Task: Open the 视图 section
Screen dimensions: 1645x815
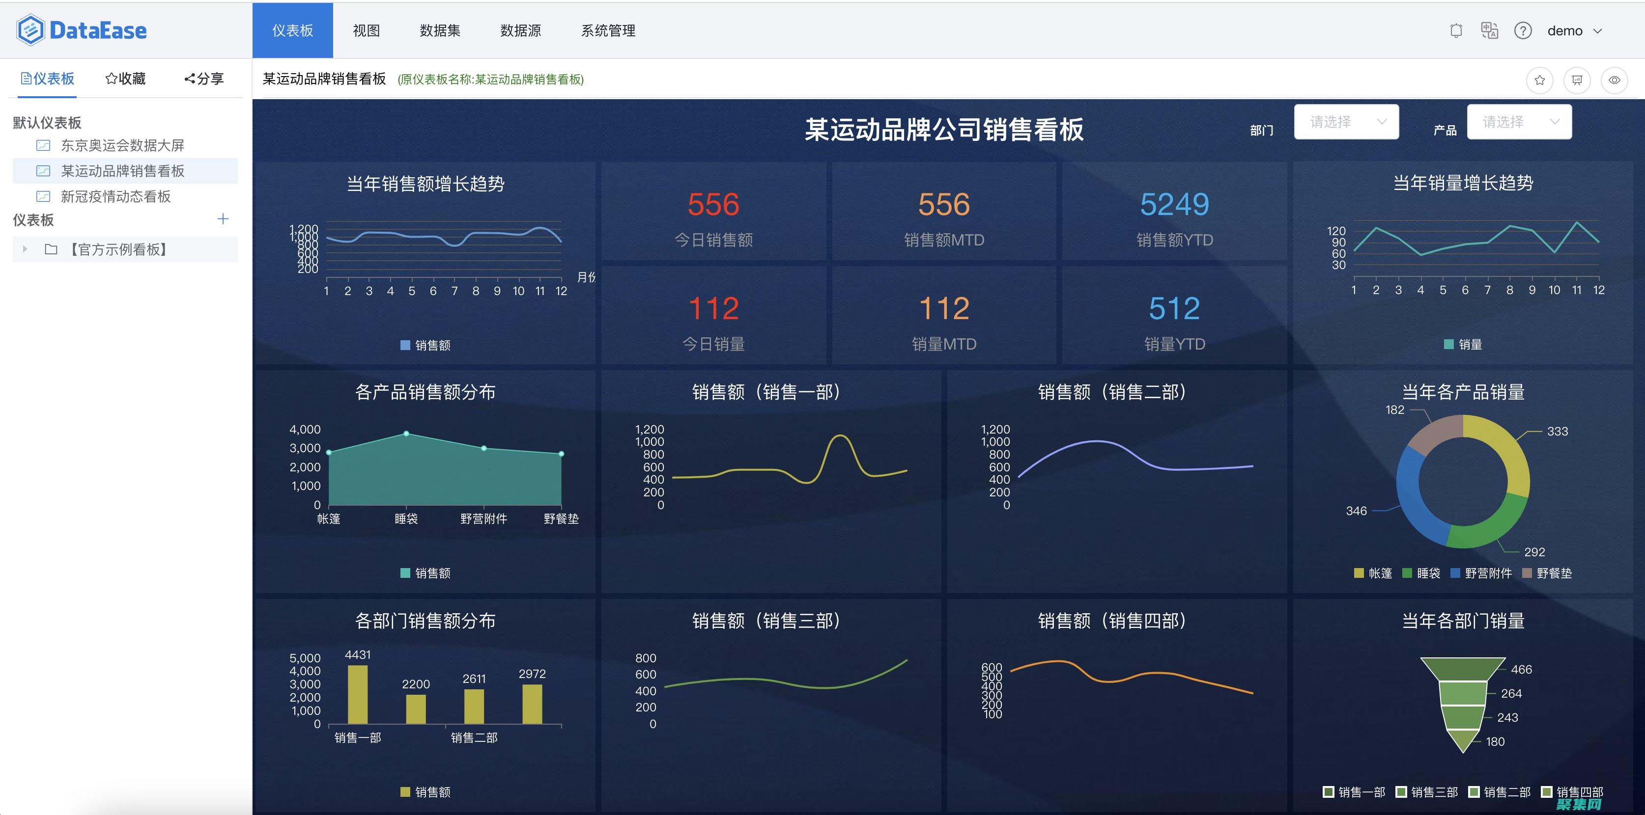Action: point(366,30)
